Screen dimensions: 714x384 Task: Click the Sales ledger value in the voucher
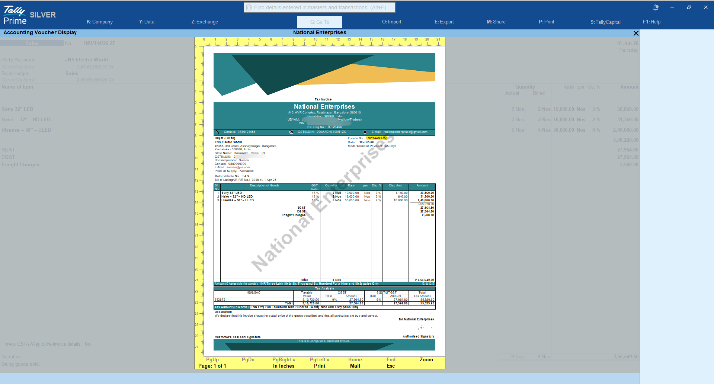(72, 74)
